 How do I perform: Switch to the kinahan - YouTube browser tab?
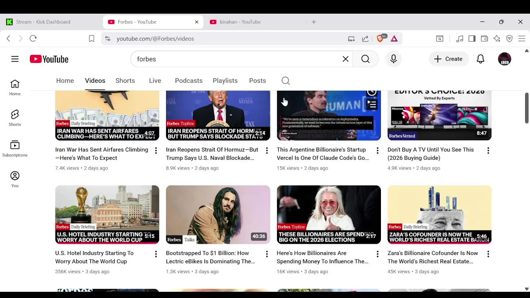(x=255, y=22)
